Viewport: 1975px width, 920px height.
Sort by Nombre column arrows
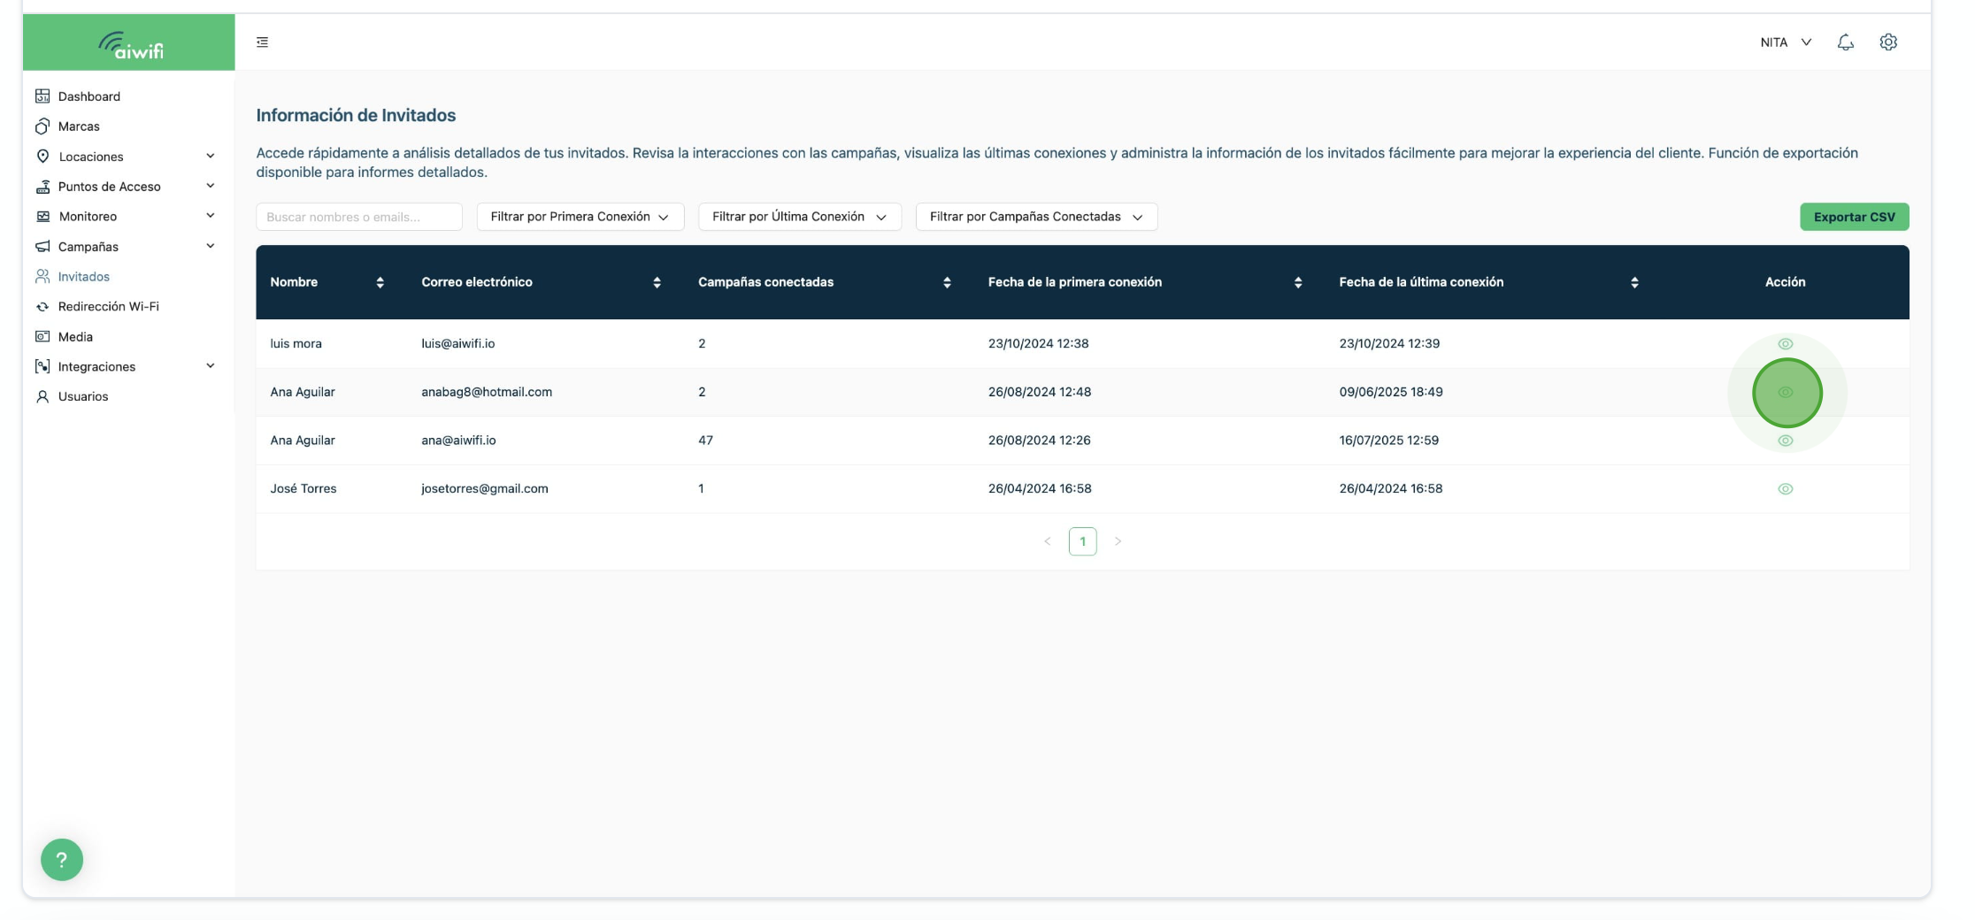pyautogui.click(x=380, y=282)
